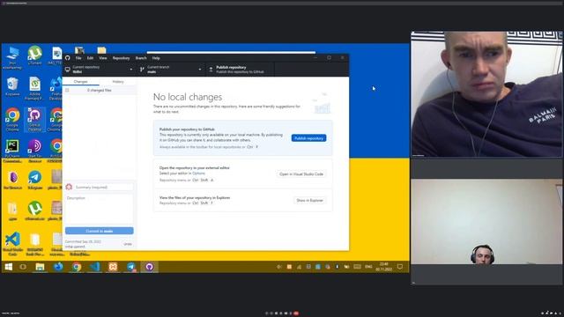Toggle the '0 changed files' select-all checkbox
Viewport: 564px width, 317px height.
(x=67, y=90)
